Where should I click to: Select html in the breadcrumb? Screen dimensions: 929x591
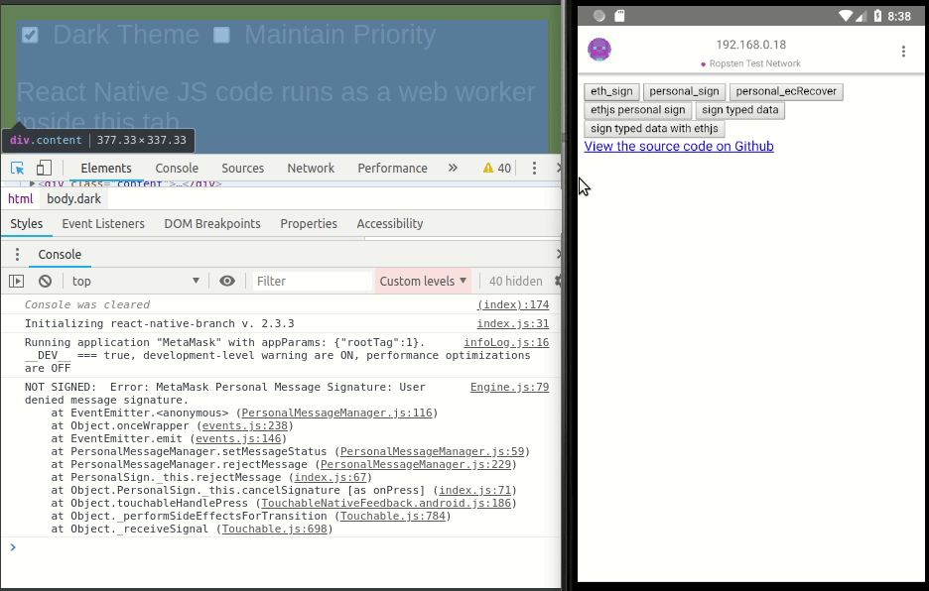(x=20, y=199)
